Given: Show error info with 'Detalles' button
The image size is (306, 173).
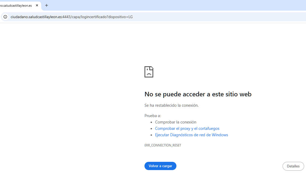Looking at the screenshot, I should [293, 166].
